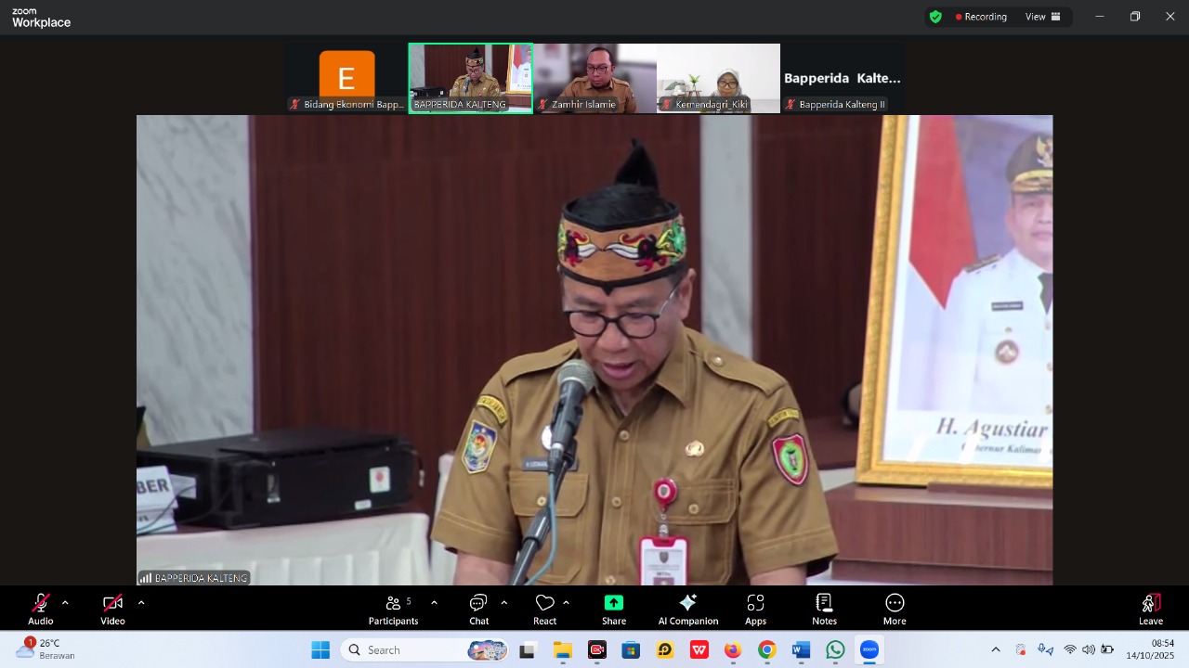The image size is (1189, 668).
Task: Open the View layout menu
Action: [1042, 17]
